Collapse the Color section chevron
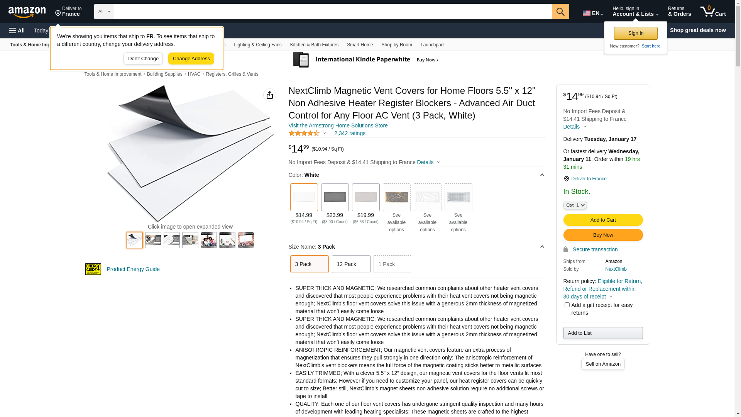The height and width of the screenshot is (417, 741). 542,175
